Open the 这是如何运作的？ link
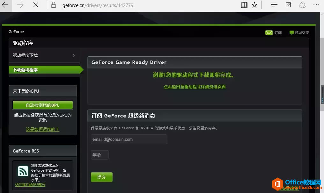Screen dimensions: 324x193 (42, 129)
